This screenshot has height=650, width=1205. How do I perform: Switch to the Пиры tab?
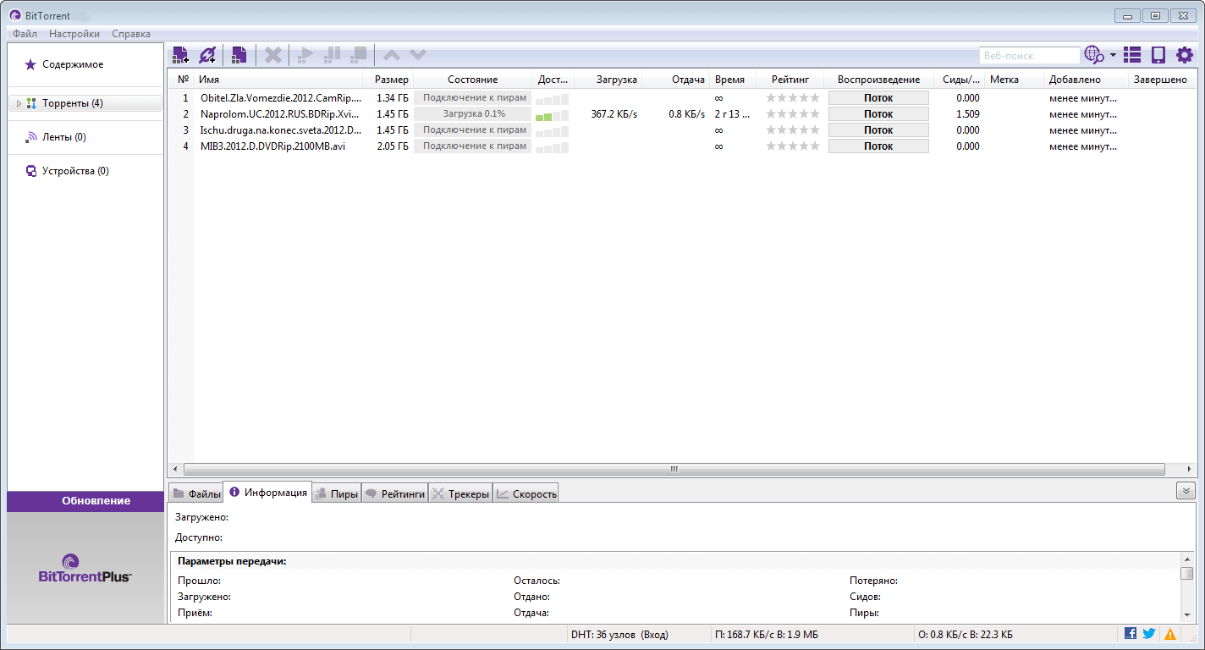click(x=337, y=493)
